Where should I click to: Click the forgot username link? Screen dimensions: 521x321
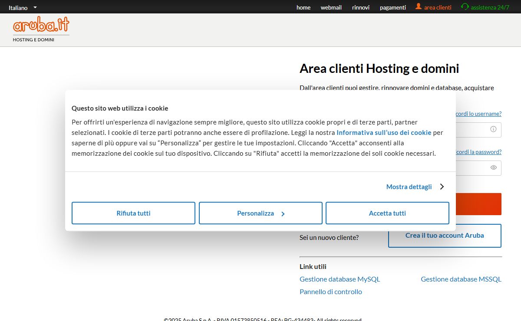pos(478,114)
